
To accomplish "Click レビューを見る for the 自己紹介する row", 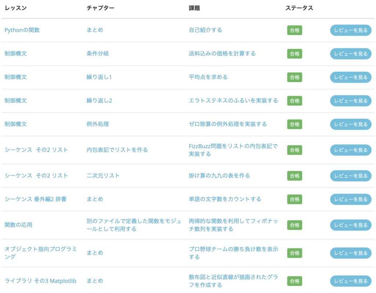I will click(350, 30).
